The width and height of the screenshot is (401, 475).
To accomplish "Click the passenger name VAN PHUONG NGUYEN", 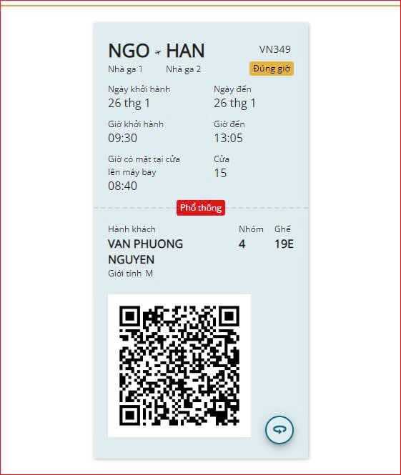I will coord(146,251).
